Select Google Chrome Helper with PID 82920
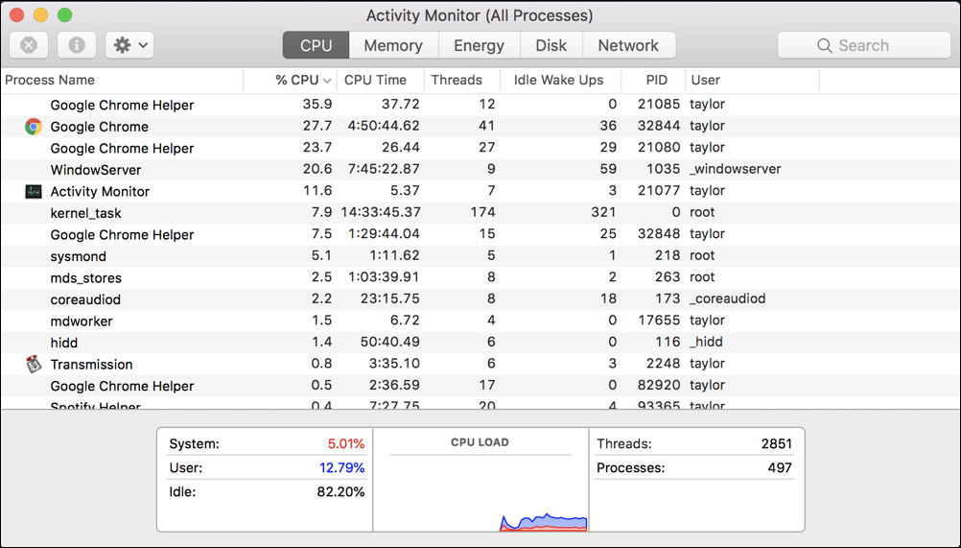 [480, 386]
